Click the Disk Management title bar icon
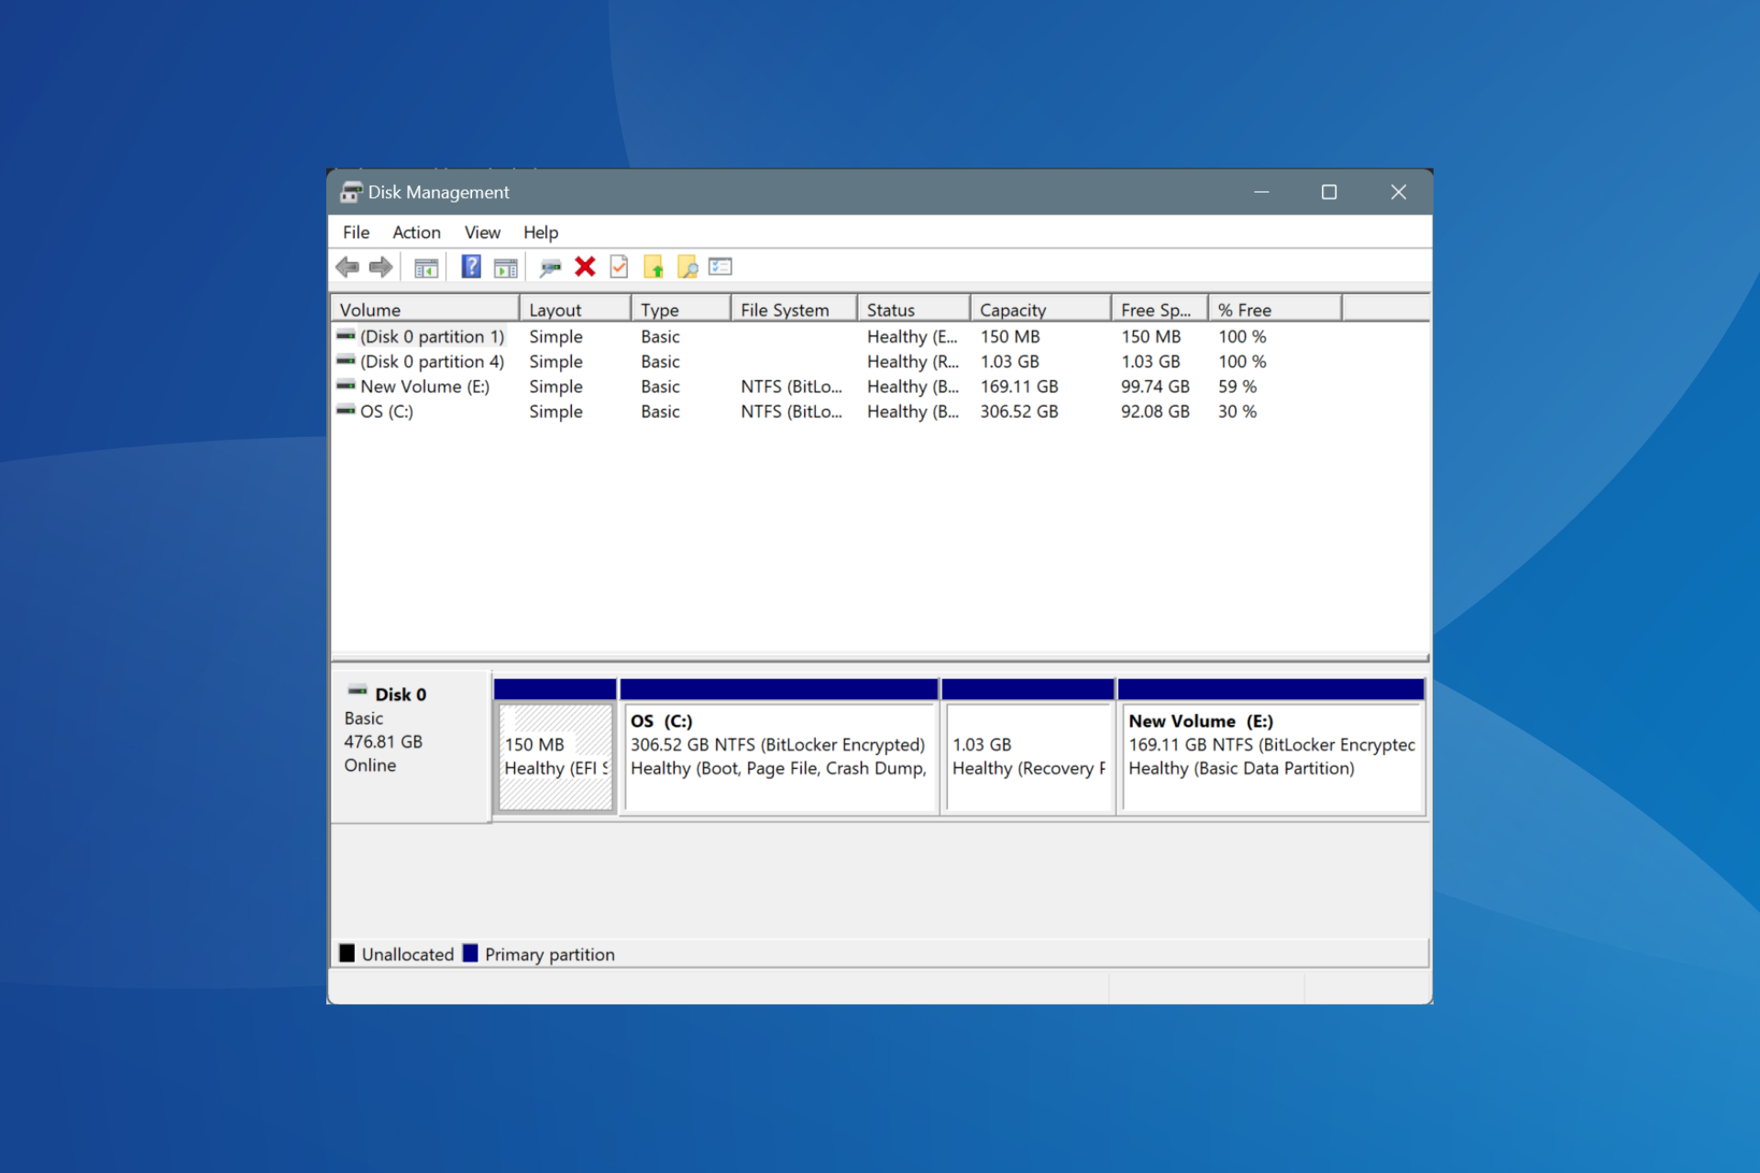The height and width of the screenshot is (1173, 1760). coord(351,192)
